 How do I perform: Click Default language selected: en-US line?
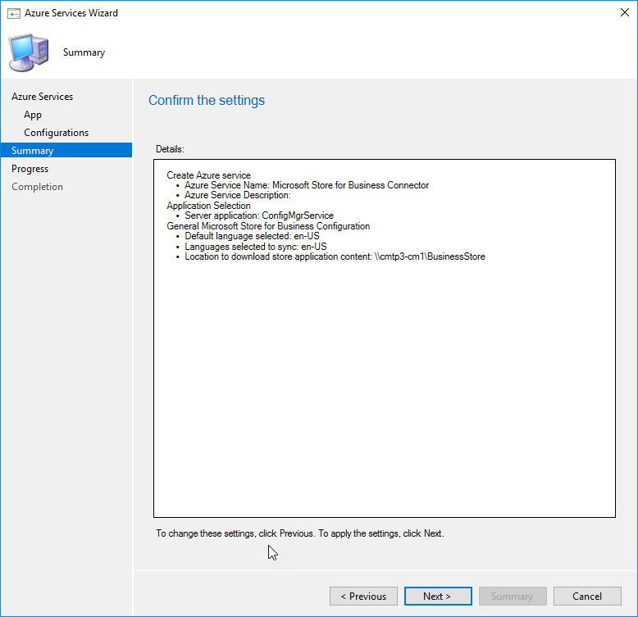click(252, 236)
